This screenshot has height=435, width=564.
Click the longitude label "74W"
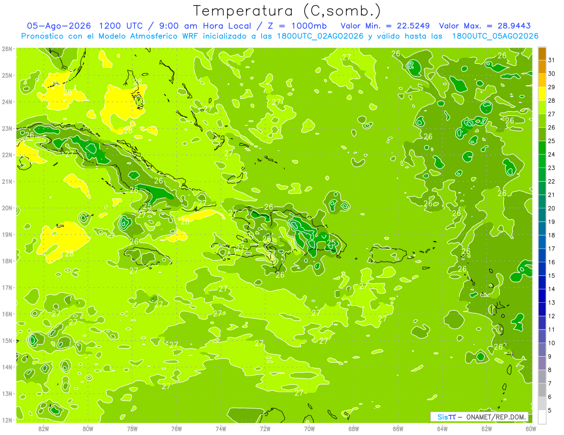(221, 428)
